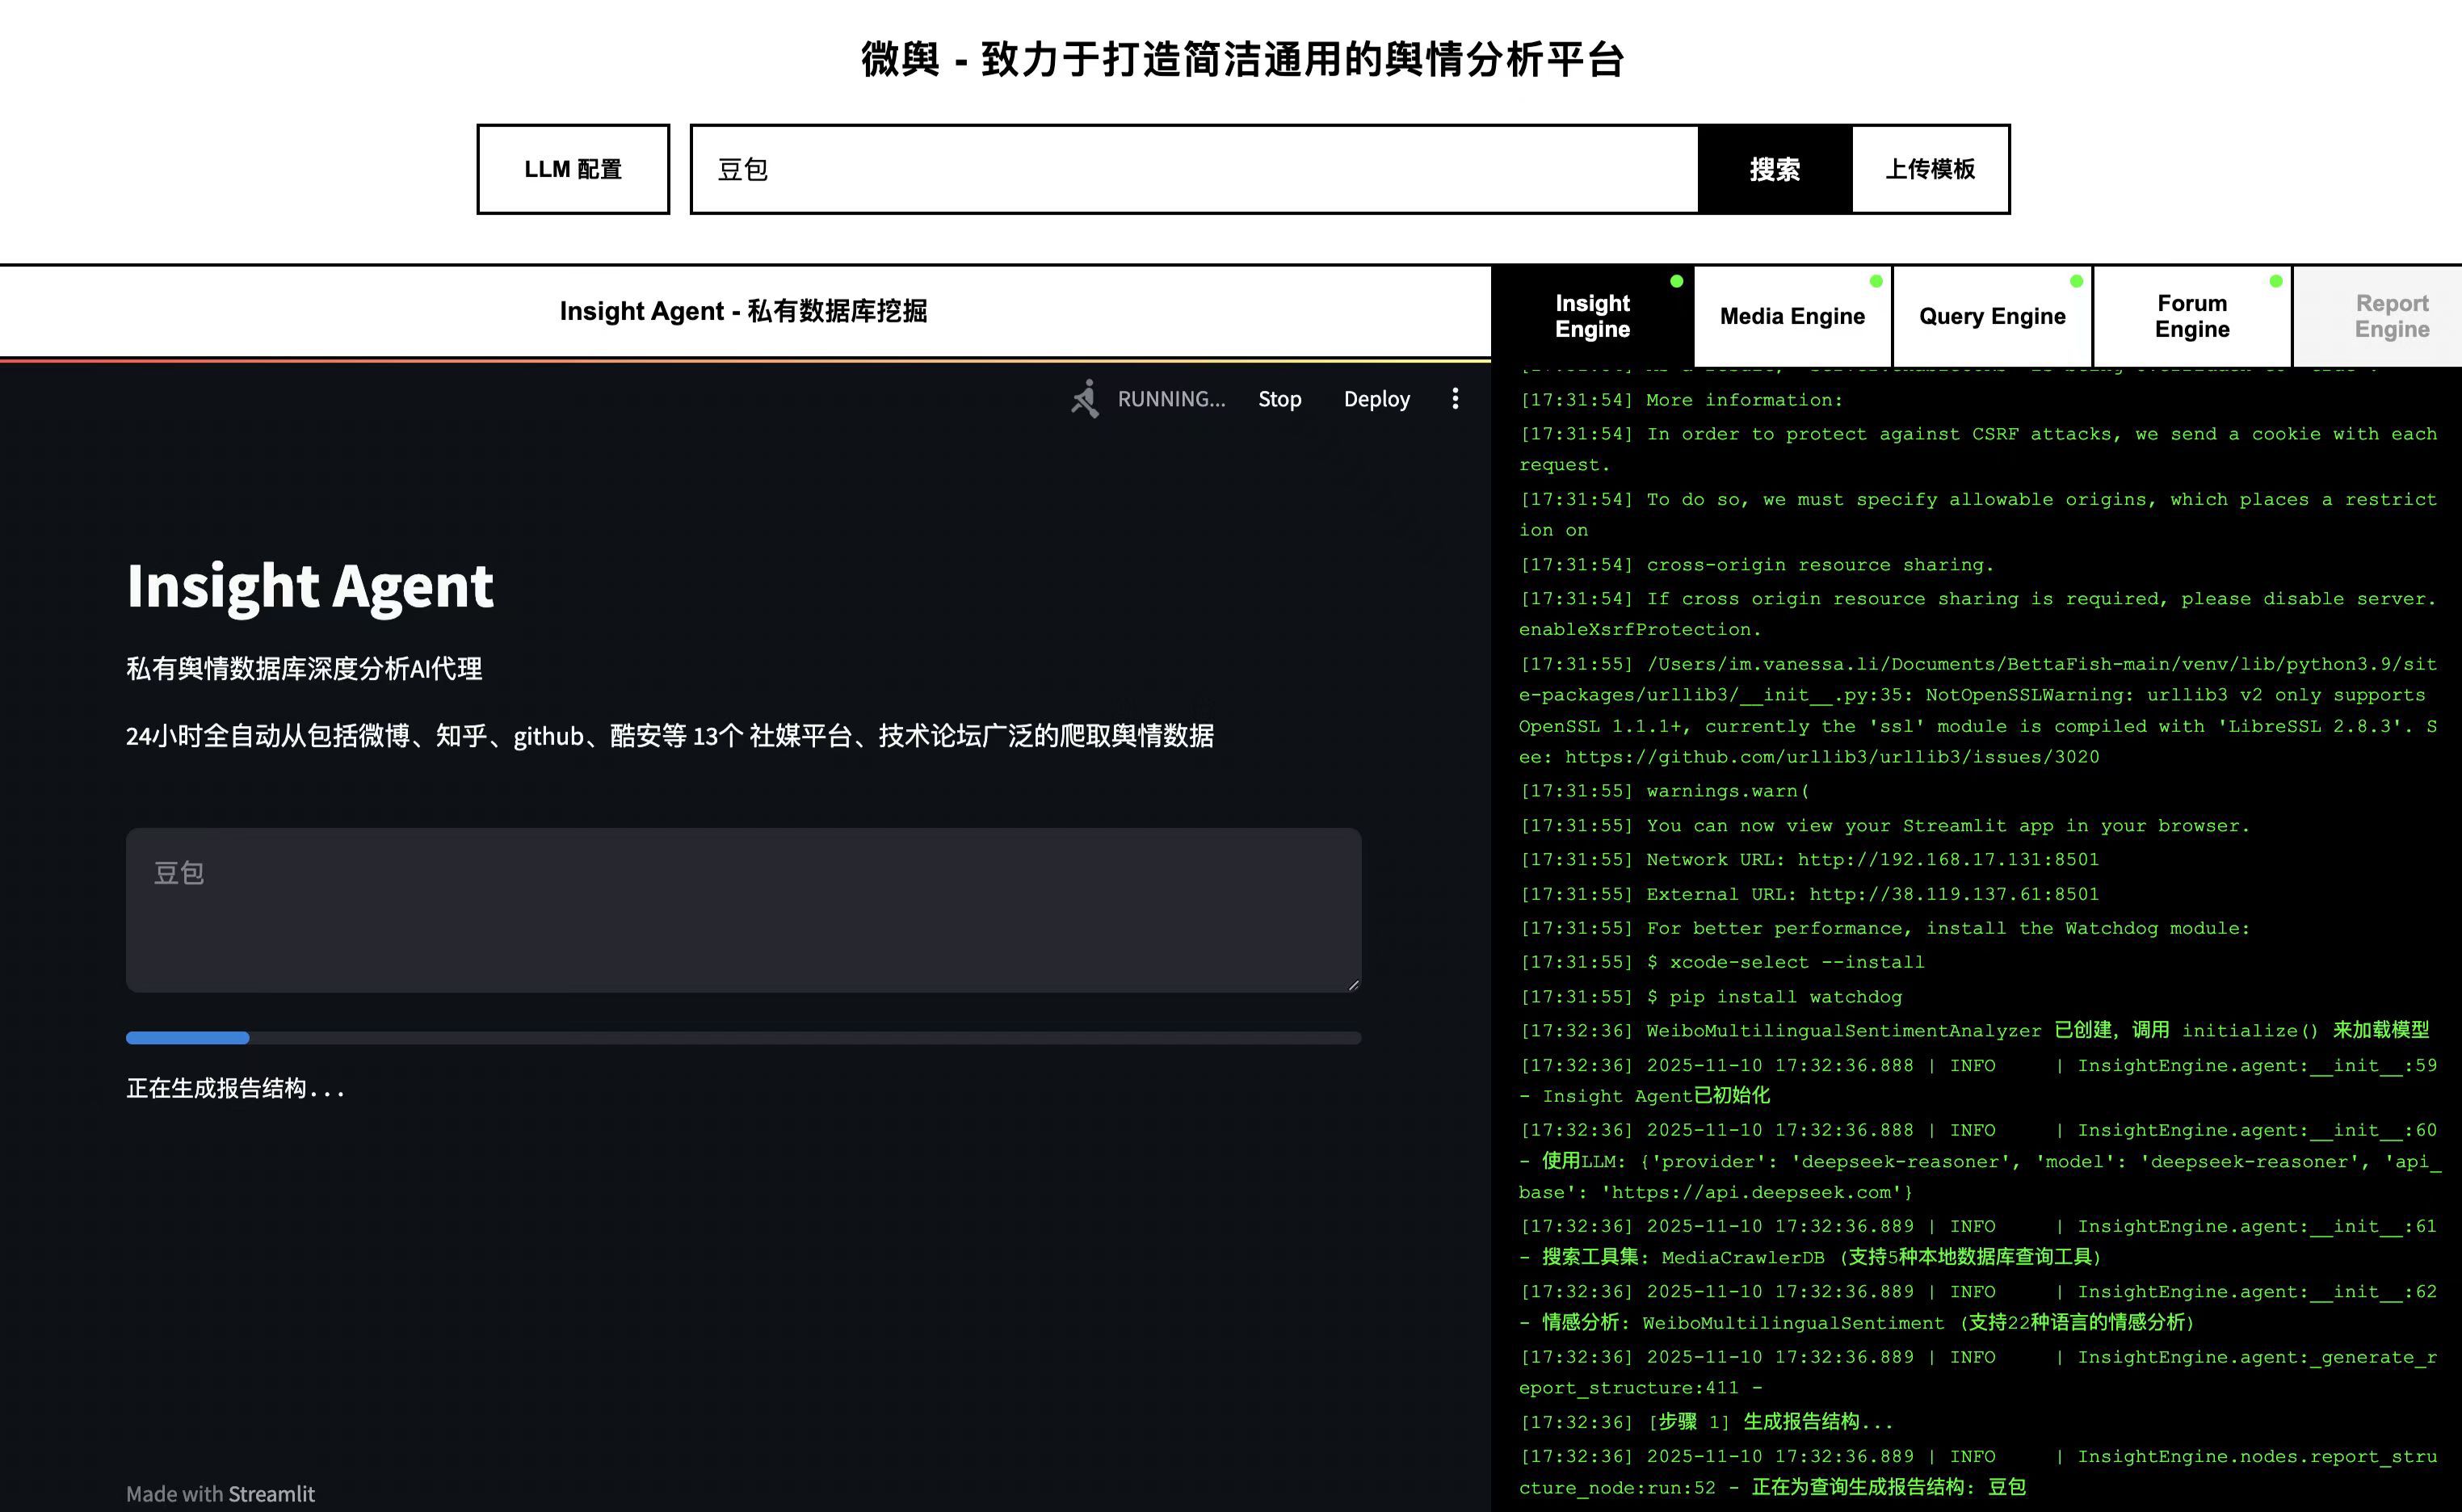Click the black 搜索 button
This screenshot has width=2462, height=1512.
tap(1774, 169)
